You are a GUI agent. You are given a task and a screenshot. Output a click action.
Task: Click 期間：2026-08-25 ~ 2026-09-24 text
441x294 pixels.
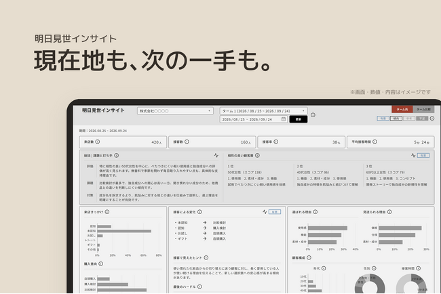(x=103, y=131)
